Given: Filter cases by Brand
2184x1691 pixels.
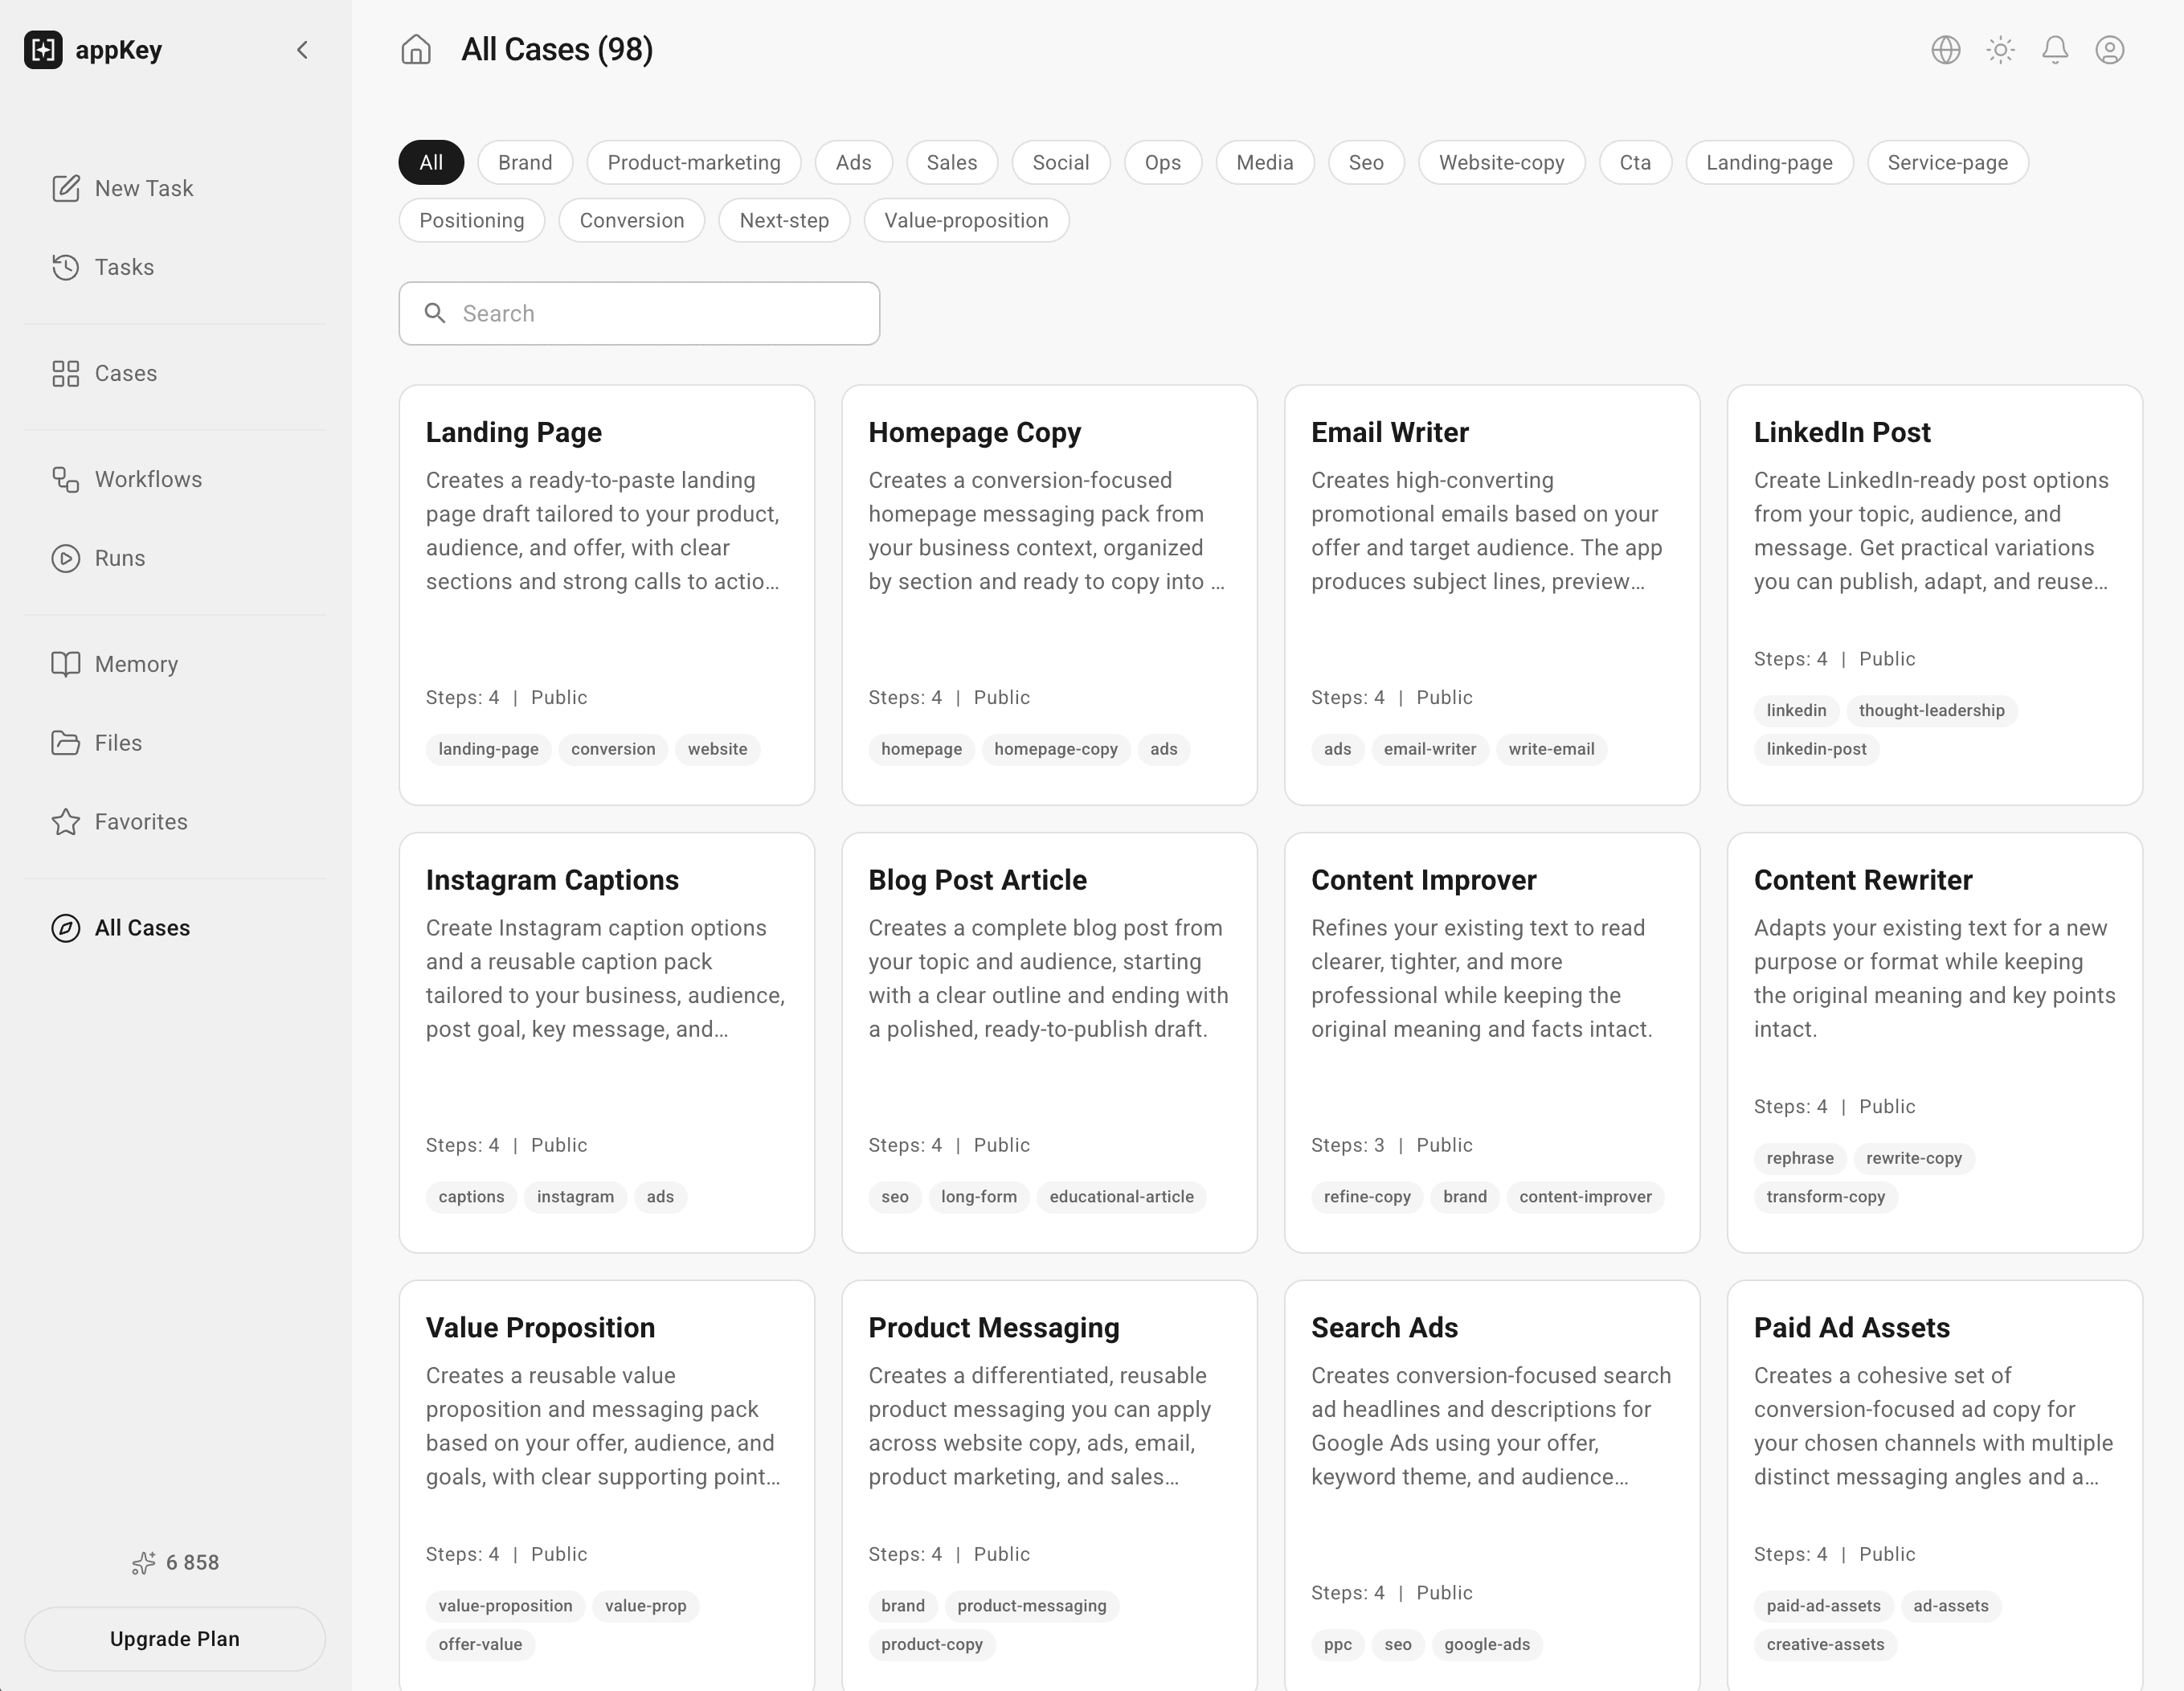Looking at the screenshot, I should [525, 162].
